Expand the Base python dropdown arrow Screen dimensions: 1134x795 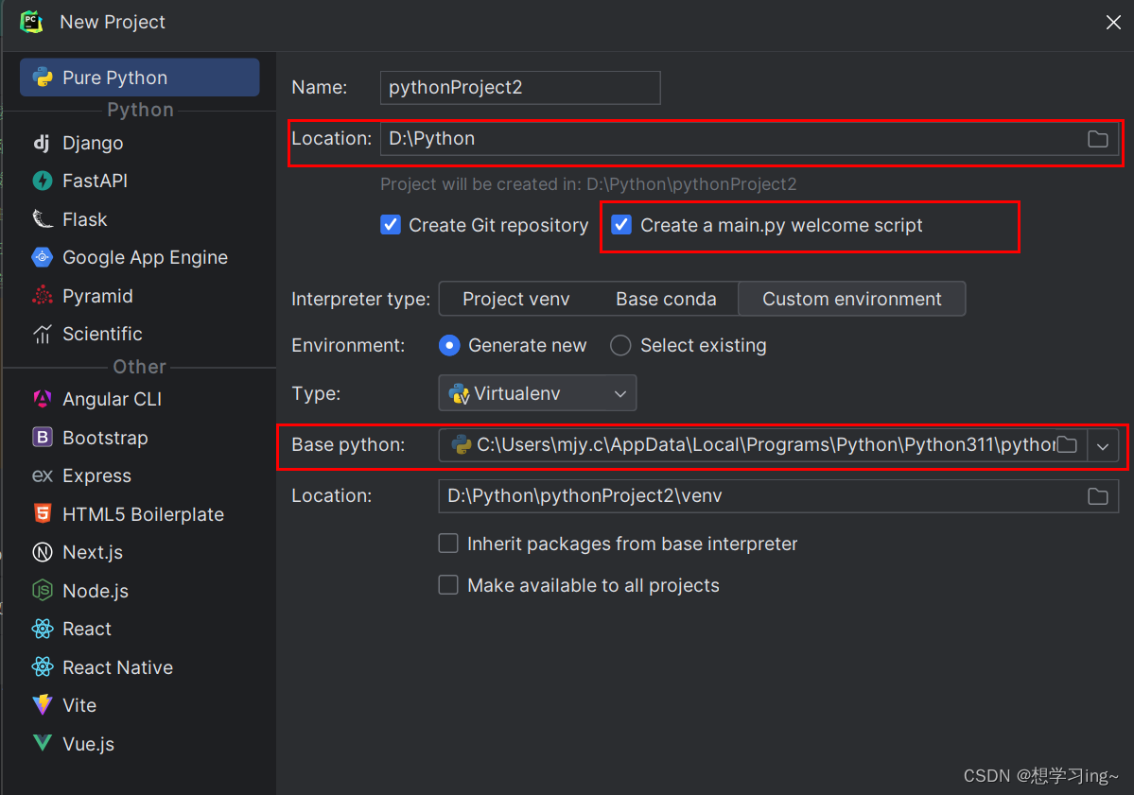(x=1103, y=446)
